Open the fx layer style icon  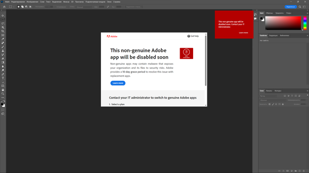[283, 171]
